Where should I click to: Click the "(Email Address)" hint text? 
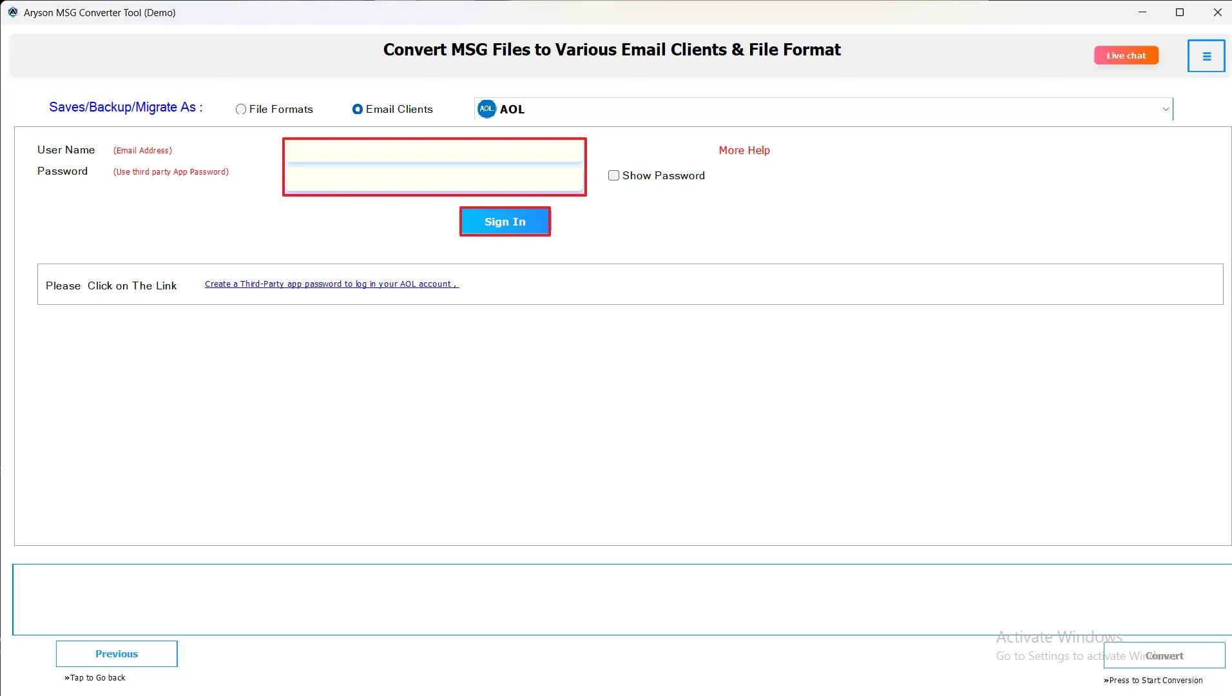click(x=142, y=151)
